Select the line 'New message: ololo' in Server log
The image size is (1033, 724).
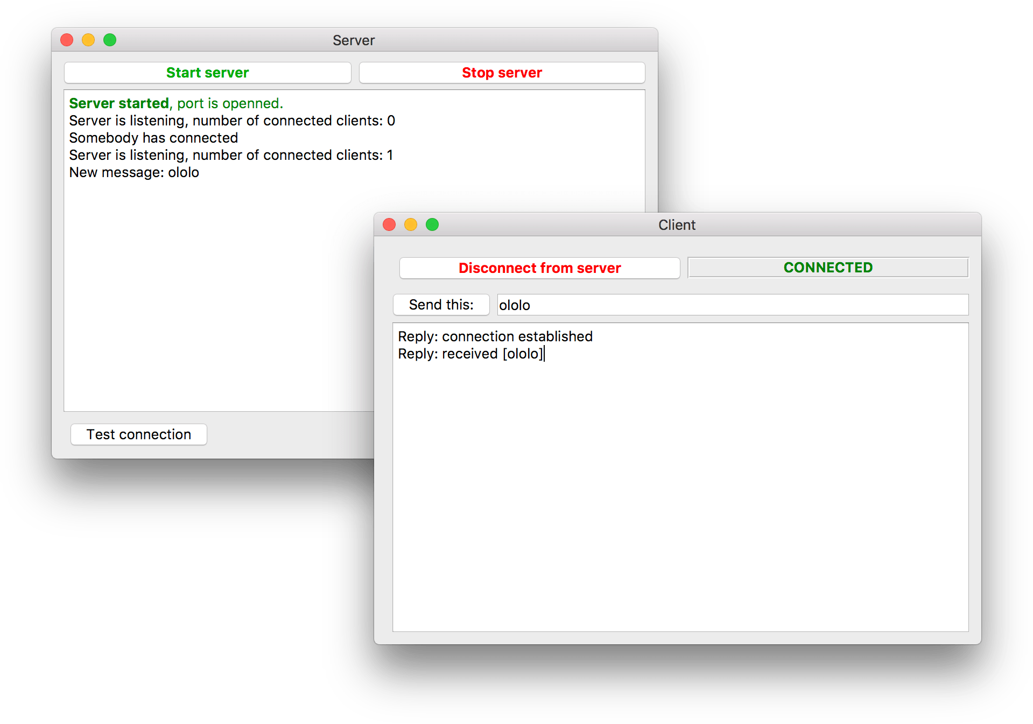click(133, 172)
